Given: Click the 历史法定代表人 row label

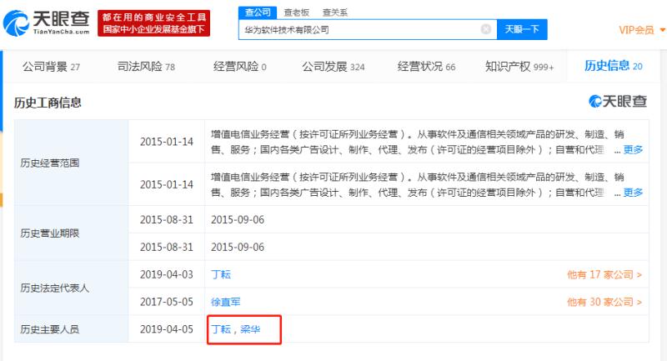Looking at the screenshot, I should 54,288.
